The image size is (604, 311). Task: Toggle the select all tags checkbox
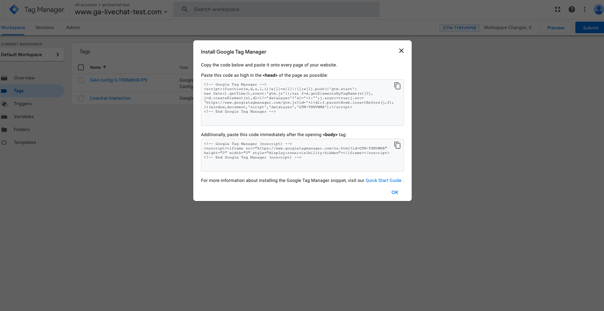(x=81, y=67)
